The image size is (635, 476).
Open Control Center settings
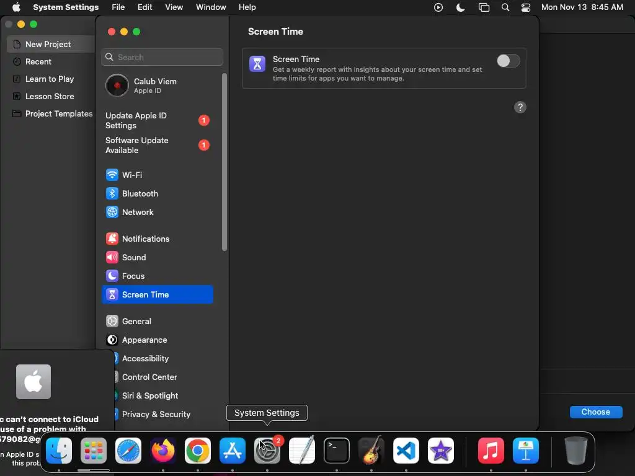[x=162, y=377]
